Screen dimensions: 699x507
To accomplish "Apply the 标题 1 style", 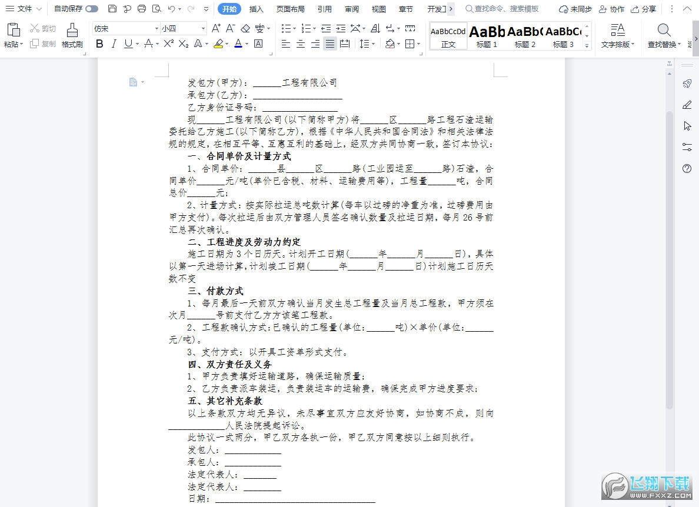I will pyautogui.click(x=487, y=36).
